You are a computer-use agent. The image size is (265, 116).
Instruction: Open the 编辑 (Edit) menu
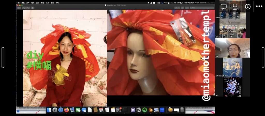pos(33,3)
